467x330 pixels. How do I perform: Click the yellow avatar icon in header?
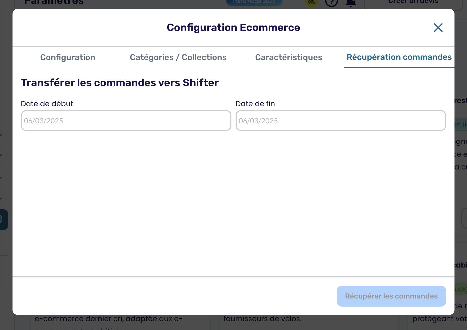pos(312,3)
